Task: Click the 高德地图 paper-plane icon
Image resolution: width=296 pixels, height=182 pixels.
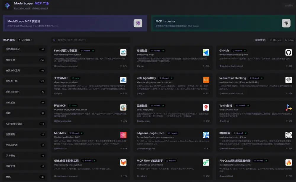Action: point(206,52)
